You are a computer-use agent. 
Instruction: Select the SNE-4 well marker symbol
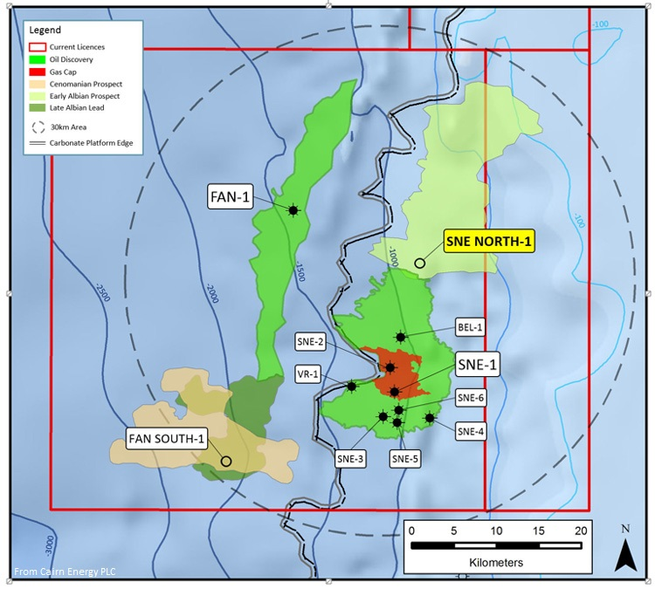[430, 419]
